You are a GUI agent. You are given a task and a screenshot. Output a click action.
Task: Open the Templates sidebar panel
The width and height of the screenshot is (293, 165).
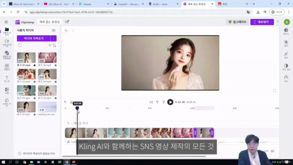pos(7,67)
